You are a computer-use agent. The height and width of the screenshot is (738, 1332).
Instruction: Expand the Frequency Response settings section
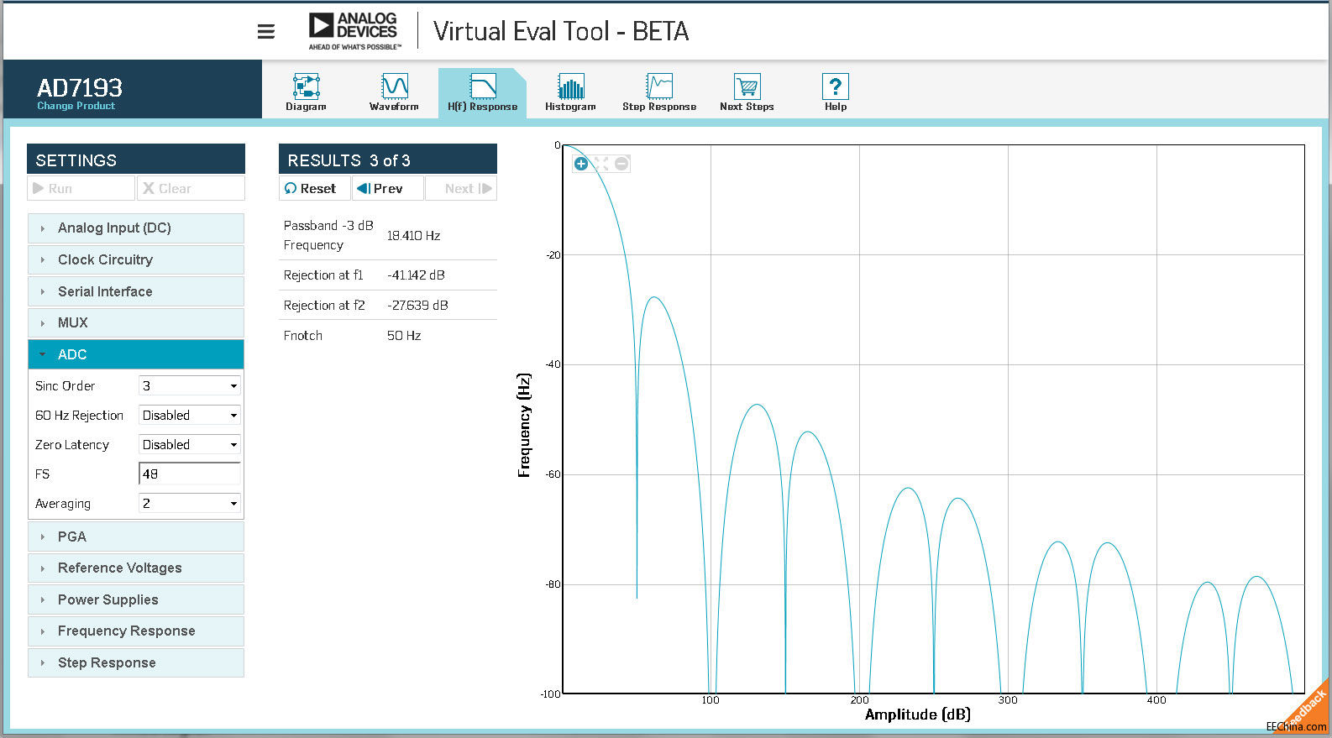coord(136,631)
